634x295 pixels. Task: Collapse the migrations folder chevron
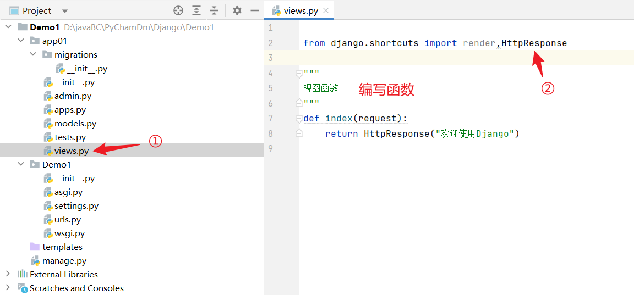(34, 54)
